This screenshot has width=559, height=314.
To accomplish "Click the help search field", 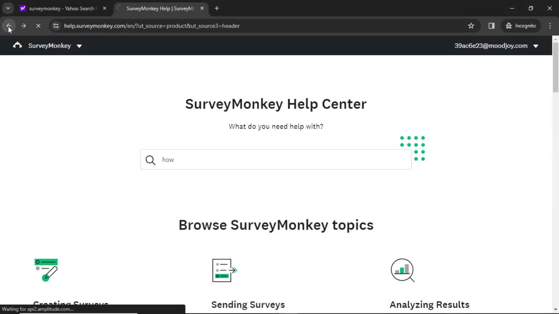I will click(x=276, y=160).
